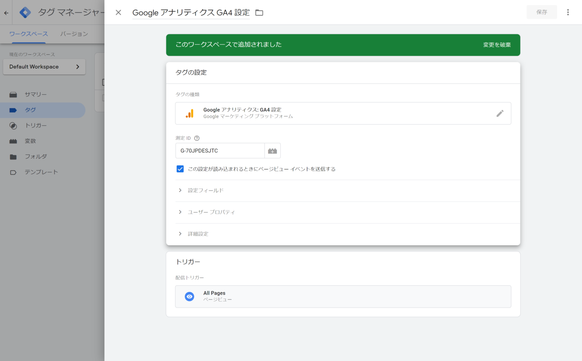This screenshot has width=582, height=361.
Task: Click the Summary sidebar icon
Action: click(13, 95)
